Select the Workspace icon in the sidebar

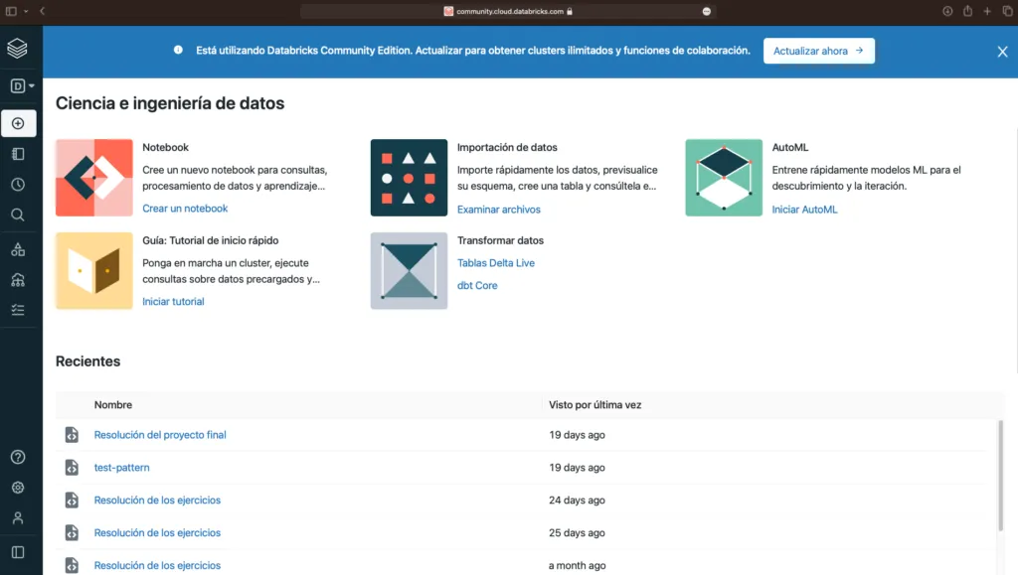coord(18,153)
